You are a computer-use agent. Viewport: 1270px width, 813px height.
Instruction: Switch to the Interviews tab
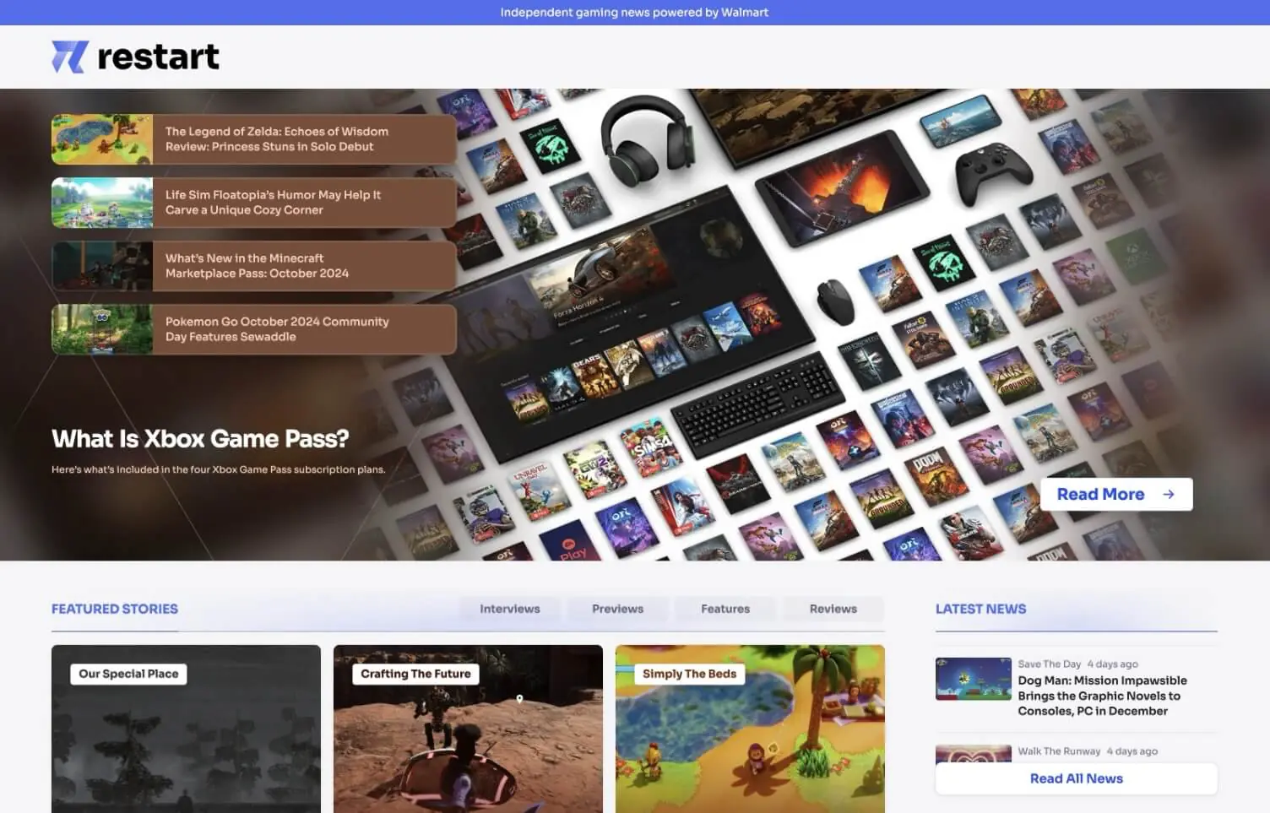(x=509, y=609)
